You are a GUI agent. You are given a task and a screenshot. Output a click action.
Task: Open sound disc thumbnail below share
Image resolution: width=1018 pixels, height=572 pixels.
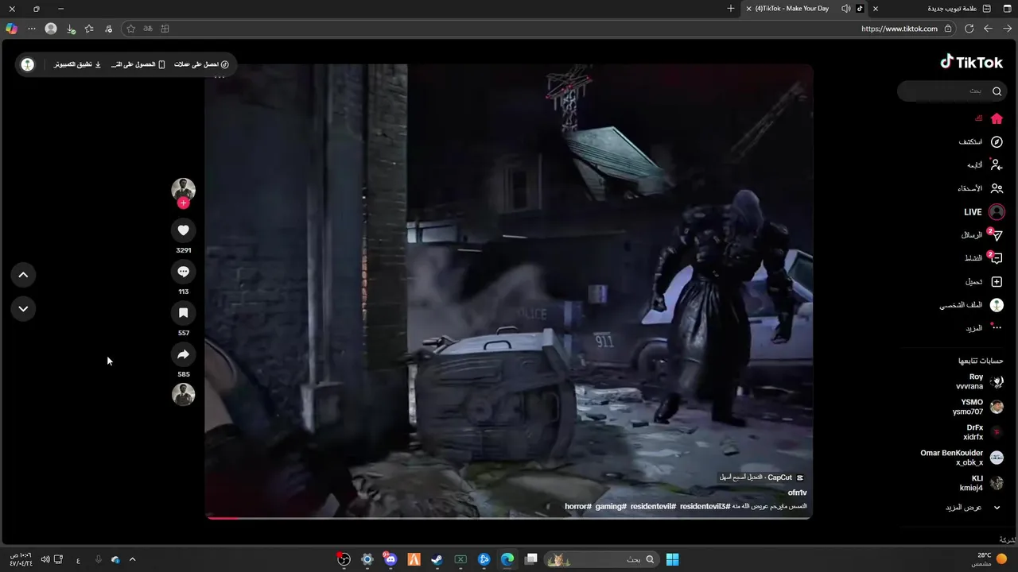coord(184,395)
